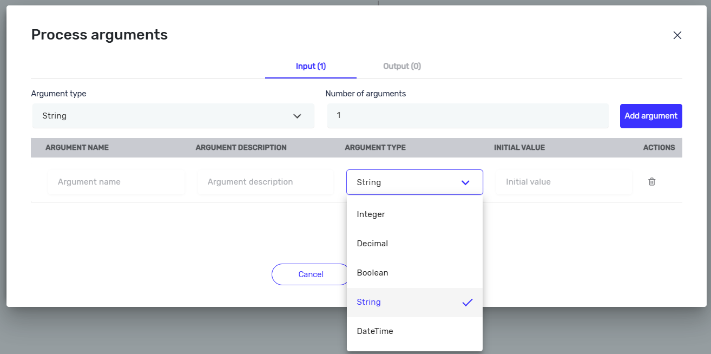Screen dimensions: 711x354
Task: Focus the Argument name input field
Action: click(x=116, y=182)
